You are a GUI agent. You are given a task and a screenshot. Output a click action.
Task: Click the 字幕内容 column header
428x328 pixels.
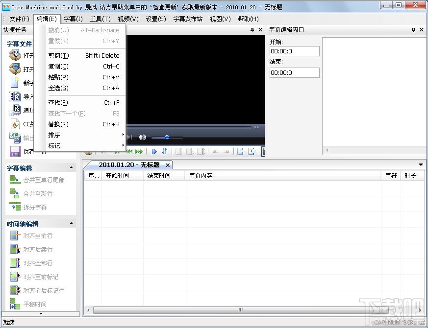(x=283, y=176)
